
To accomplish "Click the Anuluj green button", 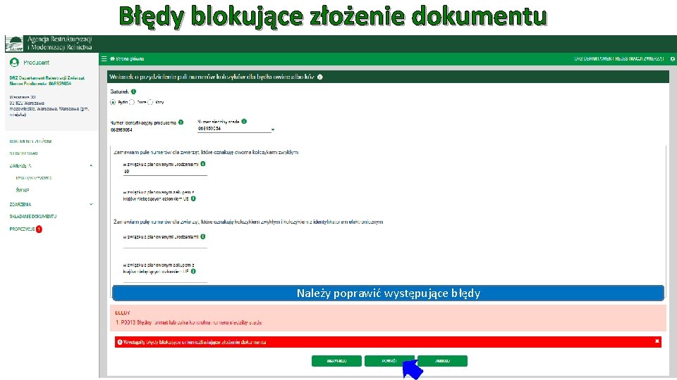I will pyautogui.click(x=443, y=361).
